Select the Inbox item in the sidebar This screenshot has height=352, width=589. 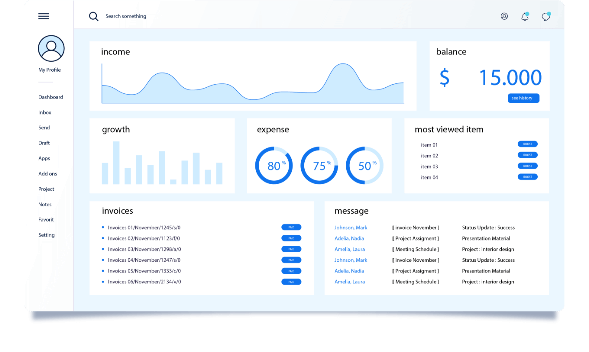coord(45,112)
